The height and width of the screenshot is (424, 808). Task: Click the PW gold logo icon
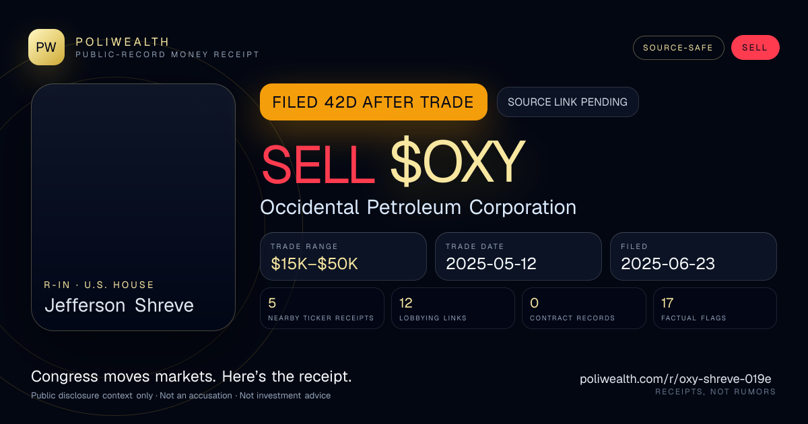click(x=46, y=47)
